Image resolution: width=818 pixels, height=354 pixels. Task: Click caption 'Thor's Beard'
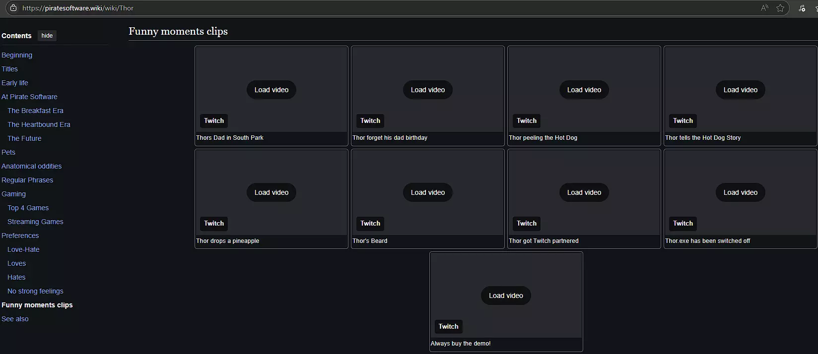pyautogui.click(x=370, y=241)
